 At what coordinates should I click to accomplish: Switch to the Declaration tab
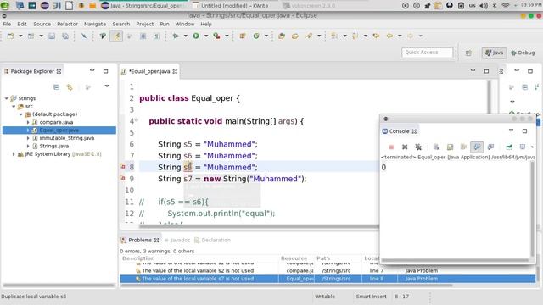(x=212, y=240)
